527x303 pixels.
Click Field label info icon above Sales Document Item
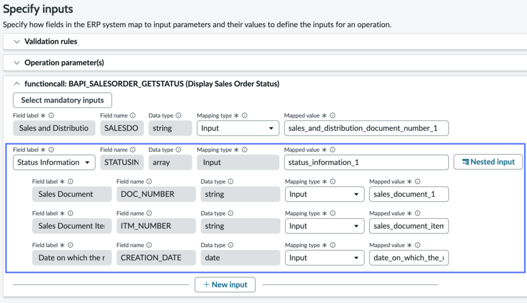[x=70, y=213]
